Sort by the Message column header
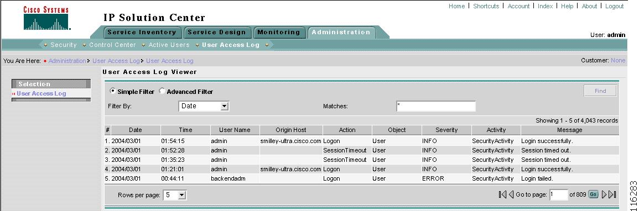 coord(570,130)
